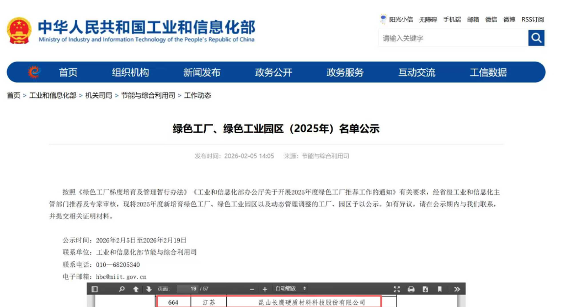Toggle the PDF viewer sidebar
This screenshot has height=307, width=561.
coord(94,289)
